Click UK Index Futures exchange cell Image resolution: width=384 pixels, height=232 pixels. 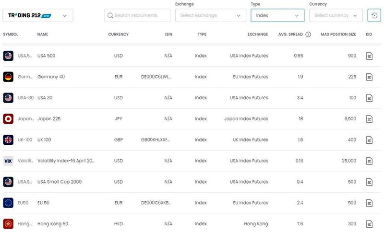[250, 140]
